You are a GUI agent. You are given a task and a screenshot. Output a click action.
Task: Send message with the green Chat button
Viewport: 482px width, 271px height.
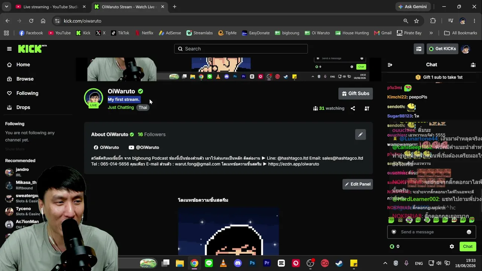click(468, 247)
